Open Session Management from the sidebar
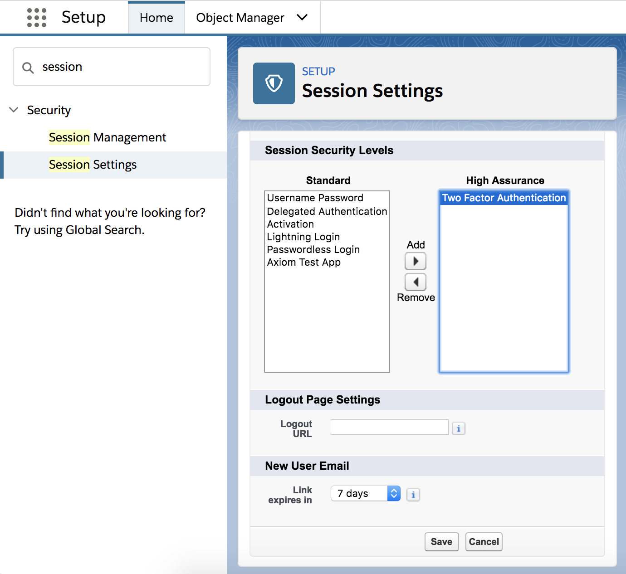The width and height of the screenshot is (626, 574). coord(107,137)
